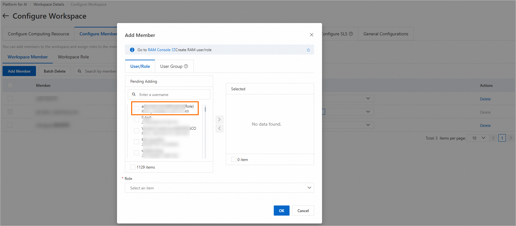Screen dimensions: 516x226
Task: Toggle the select-all checkbox in the member table header
Action: pos(10,85)
